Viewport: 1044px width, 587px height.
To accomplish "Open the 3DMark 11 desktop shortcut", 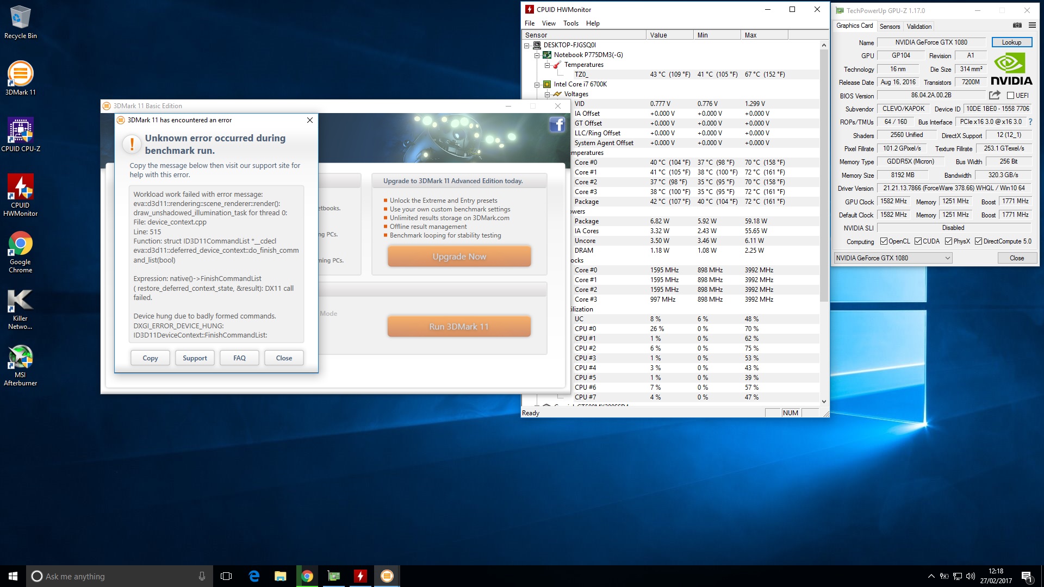I will tap(20, 78).
